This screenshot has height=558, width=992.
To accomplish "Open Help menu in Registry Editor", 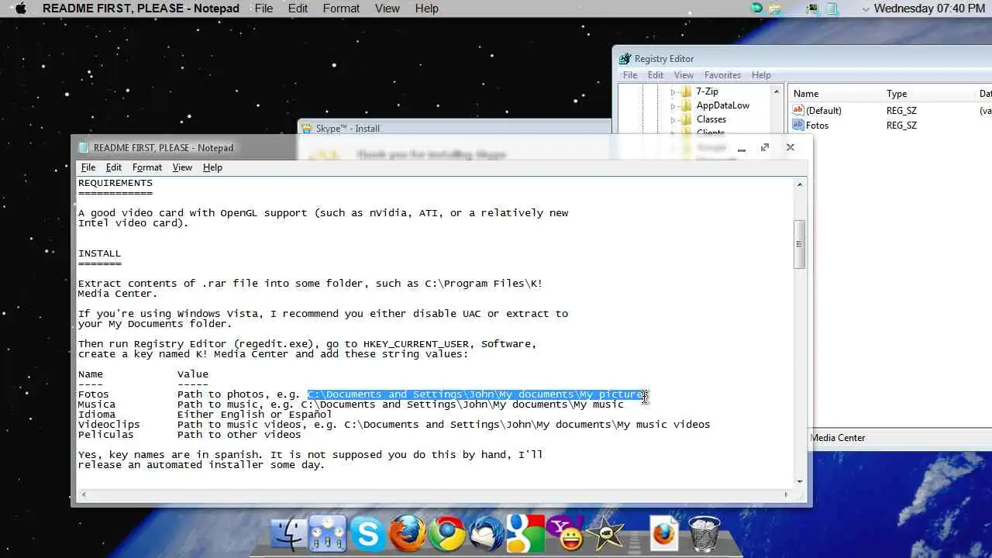I will tap(761, 75).
